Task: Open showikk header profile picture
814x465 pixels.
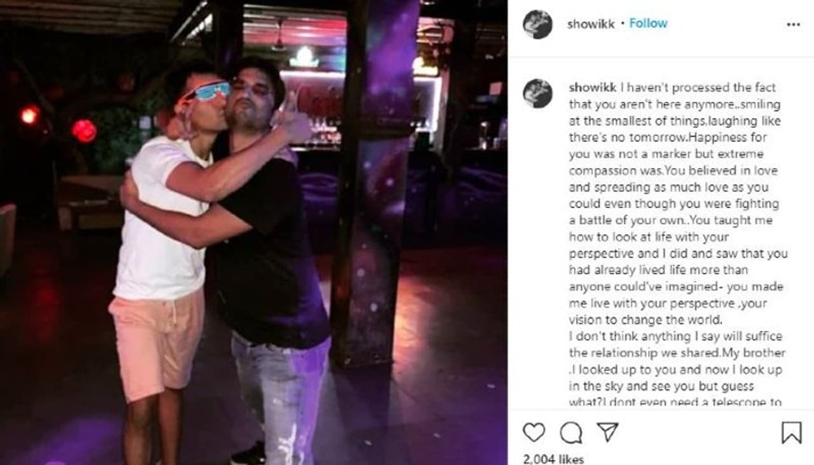Action: (x=537, y=24)
